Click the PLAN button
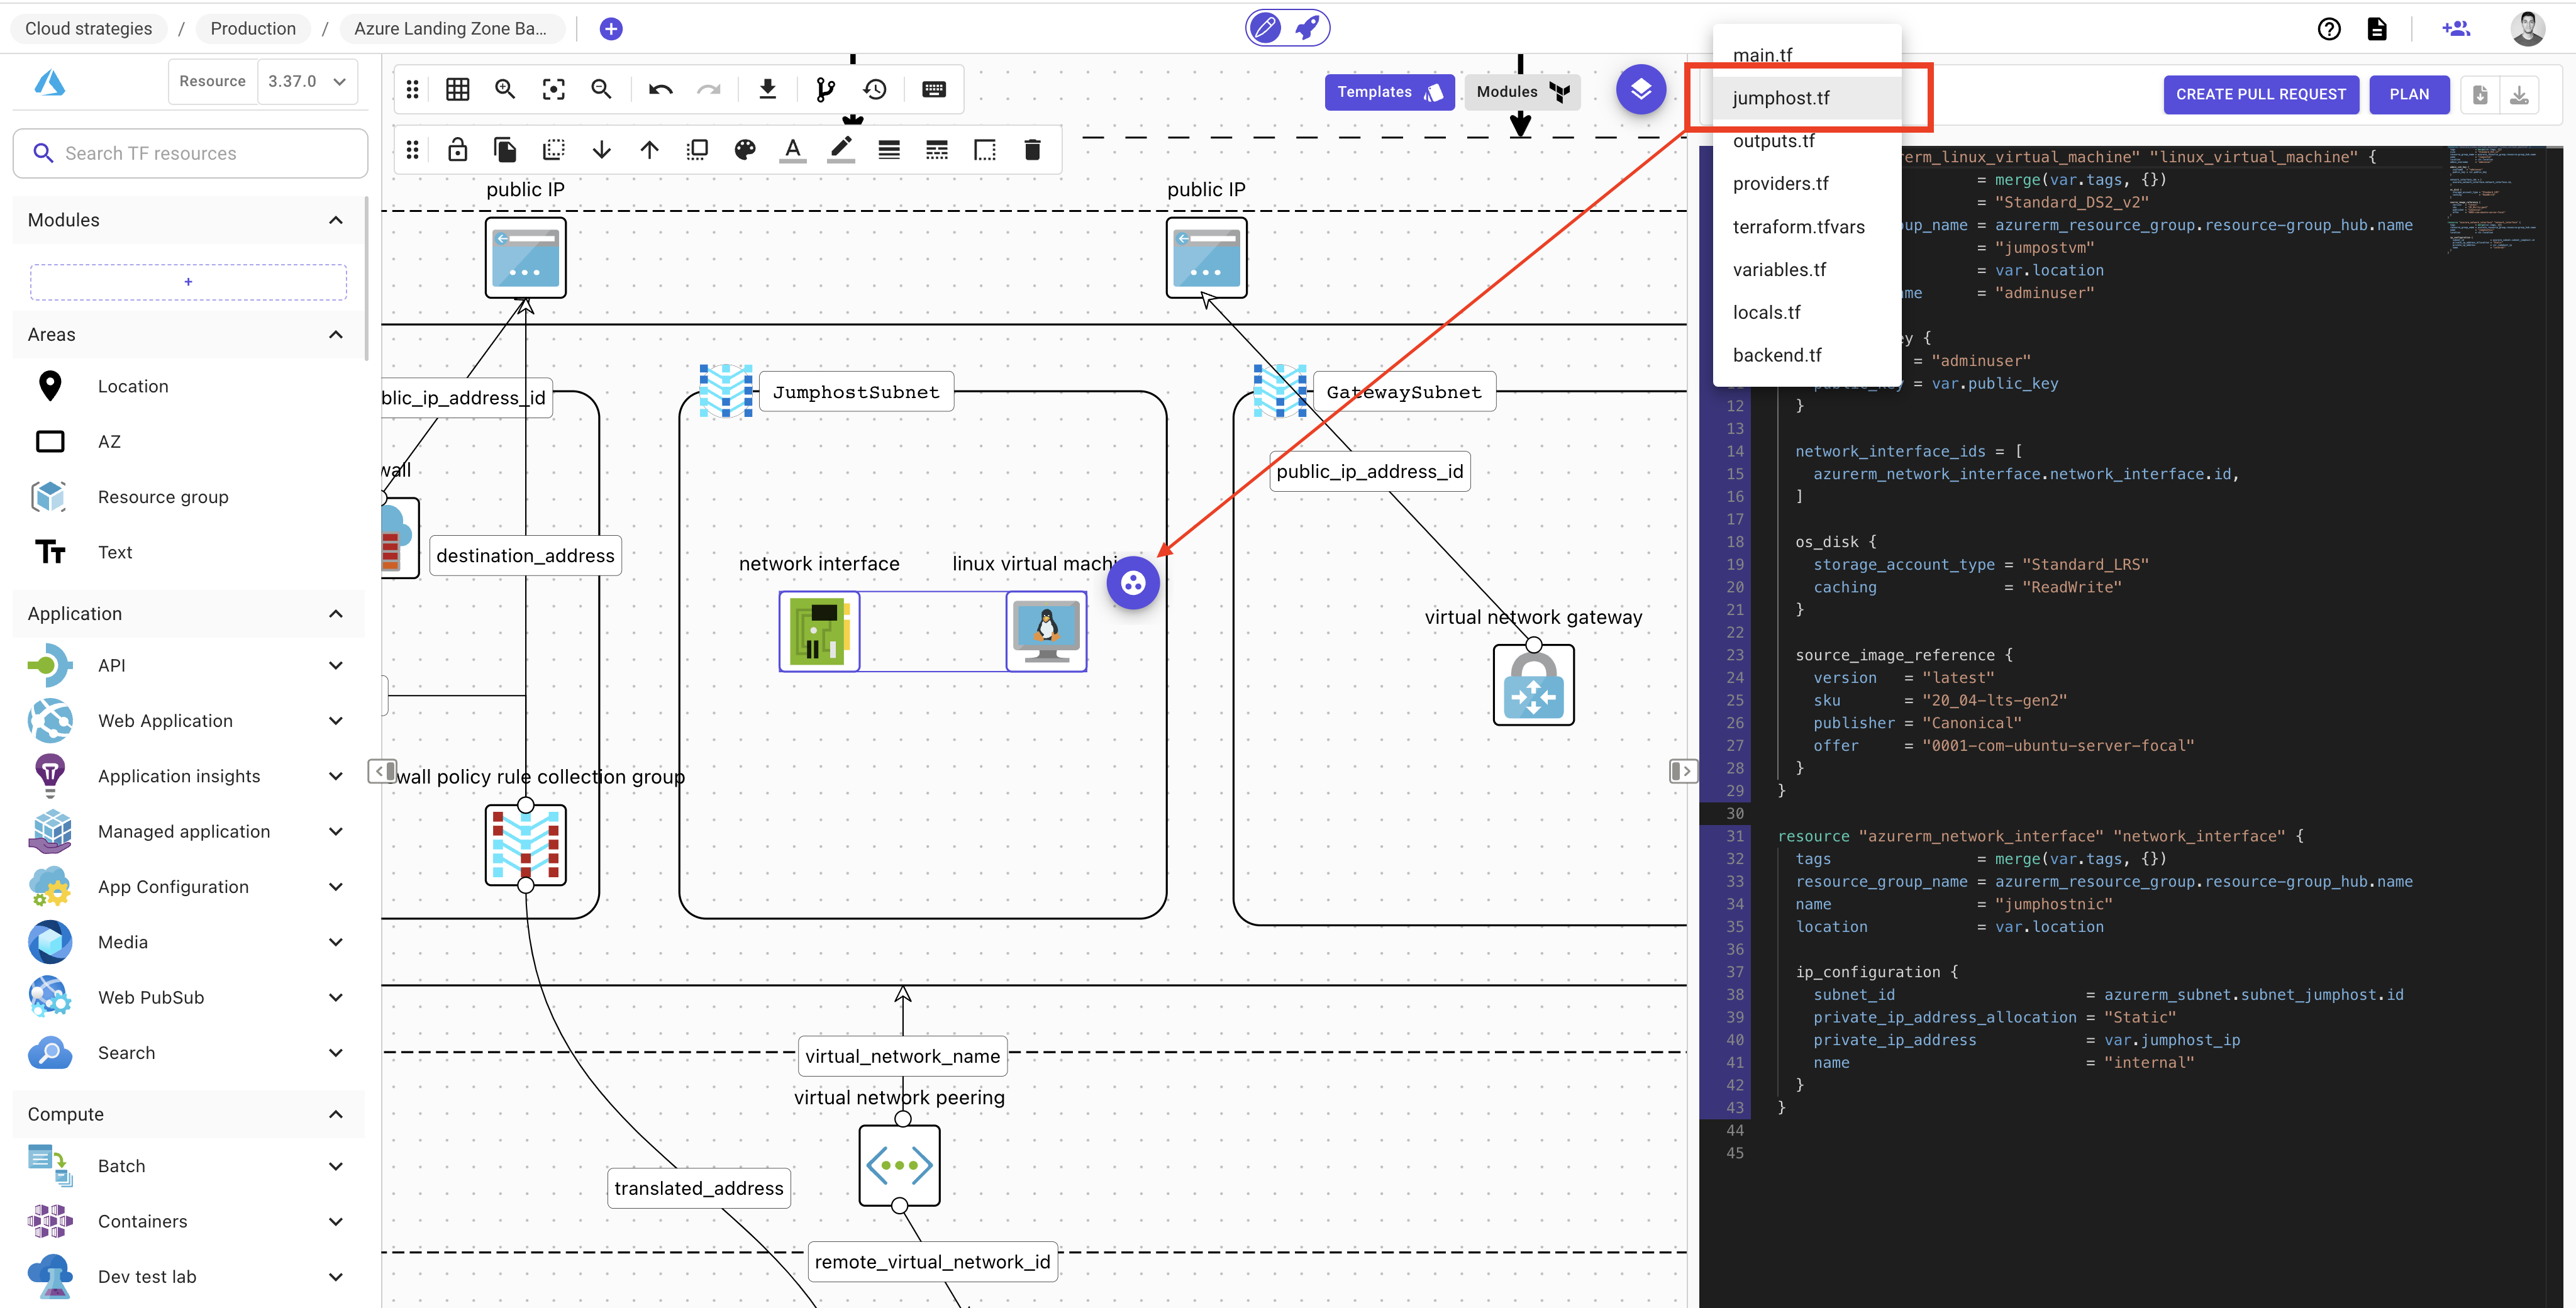The width and height of the screenshot is (2576, 1308). [2408, 94]
